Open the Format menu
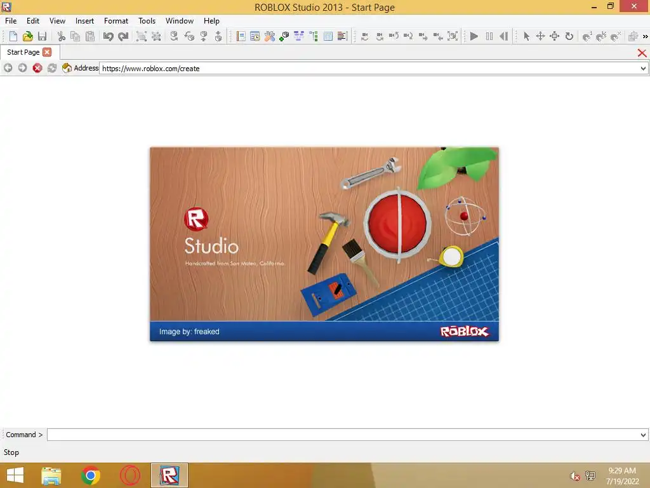The width and height of the screenshot is (650, 488). click(x=116, y=21)
